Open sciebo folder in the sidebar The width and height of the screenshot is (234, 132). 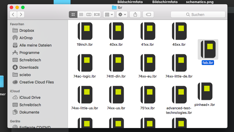(x=22, y=75)
